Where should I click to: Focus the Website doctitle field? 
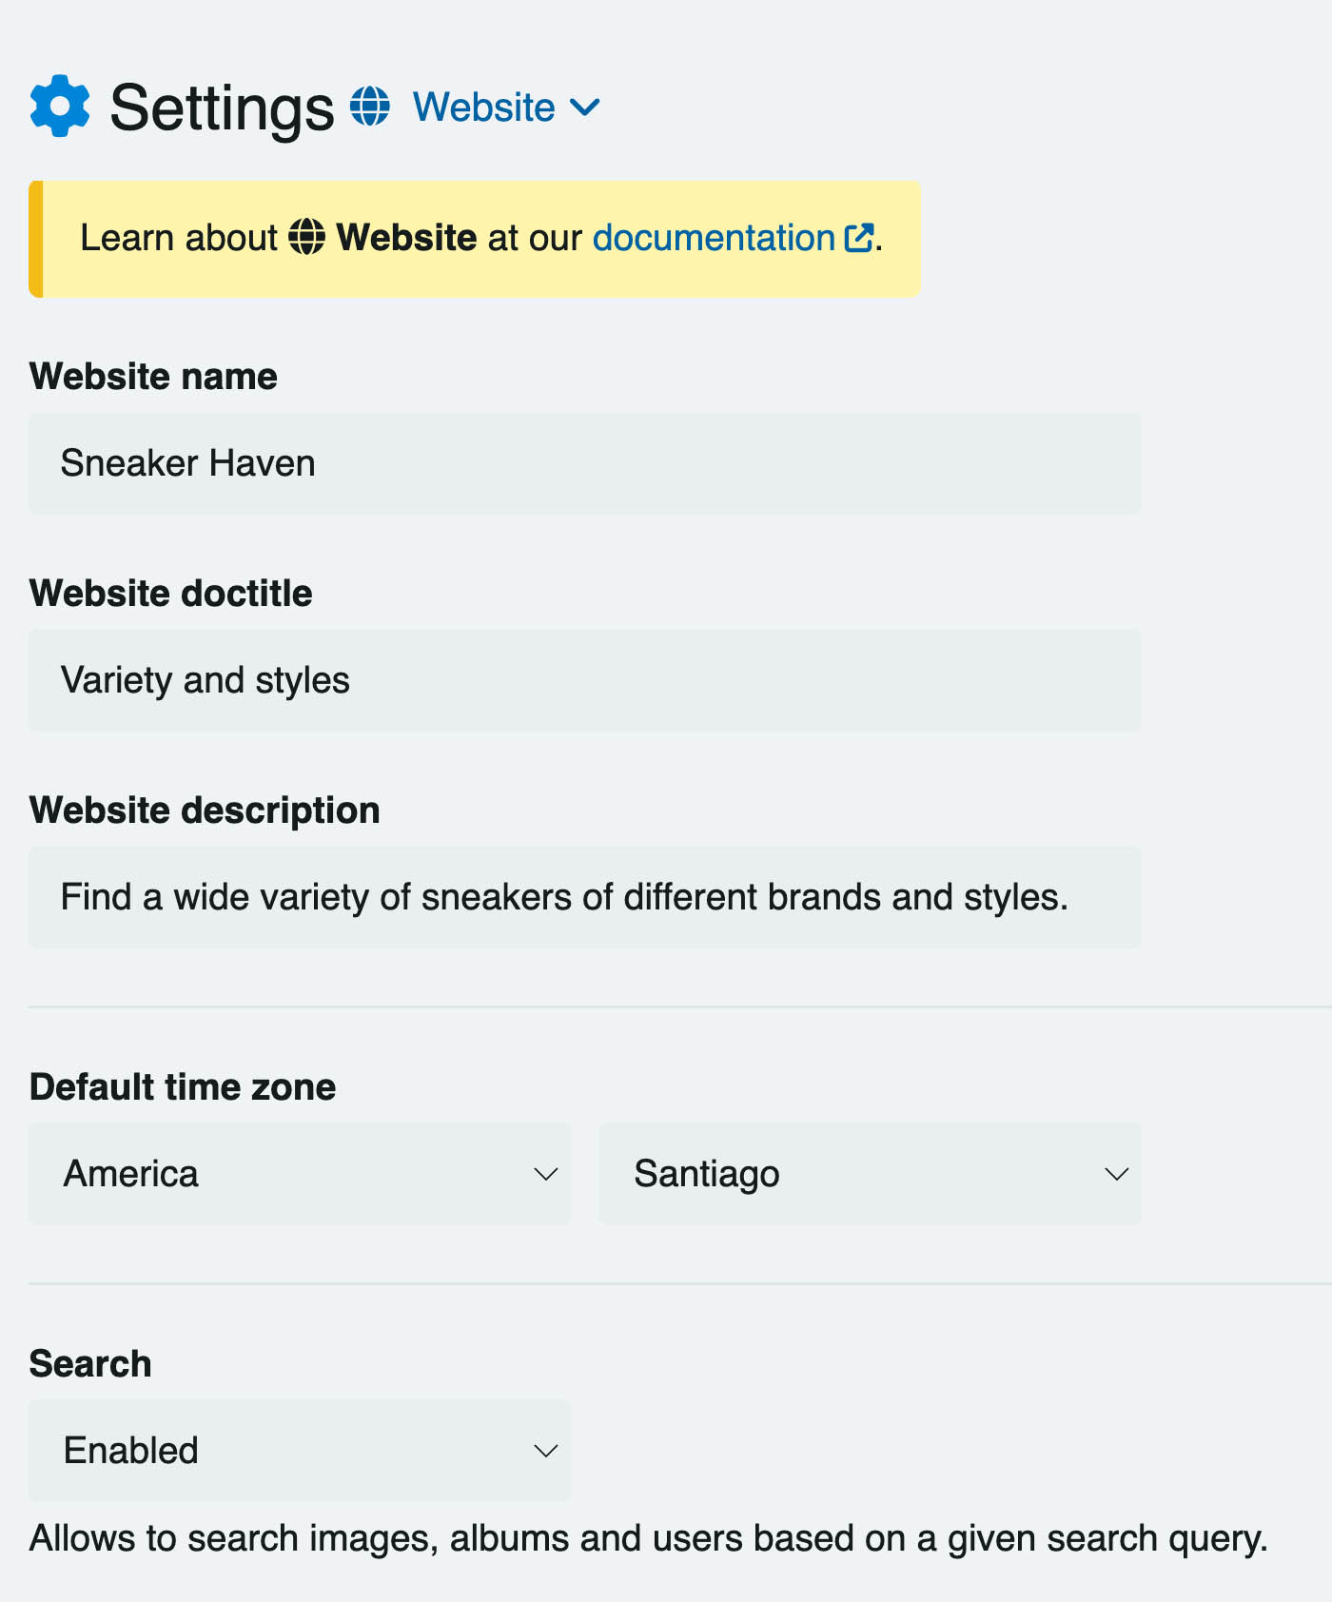[x=585, y=680]
